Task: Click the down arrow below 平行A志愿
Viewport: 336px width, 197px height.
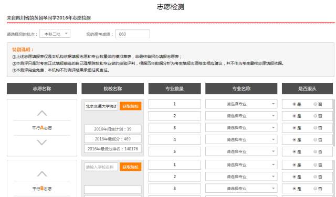Action: [x=42, y=142]
